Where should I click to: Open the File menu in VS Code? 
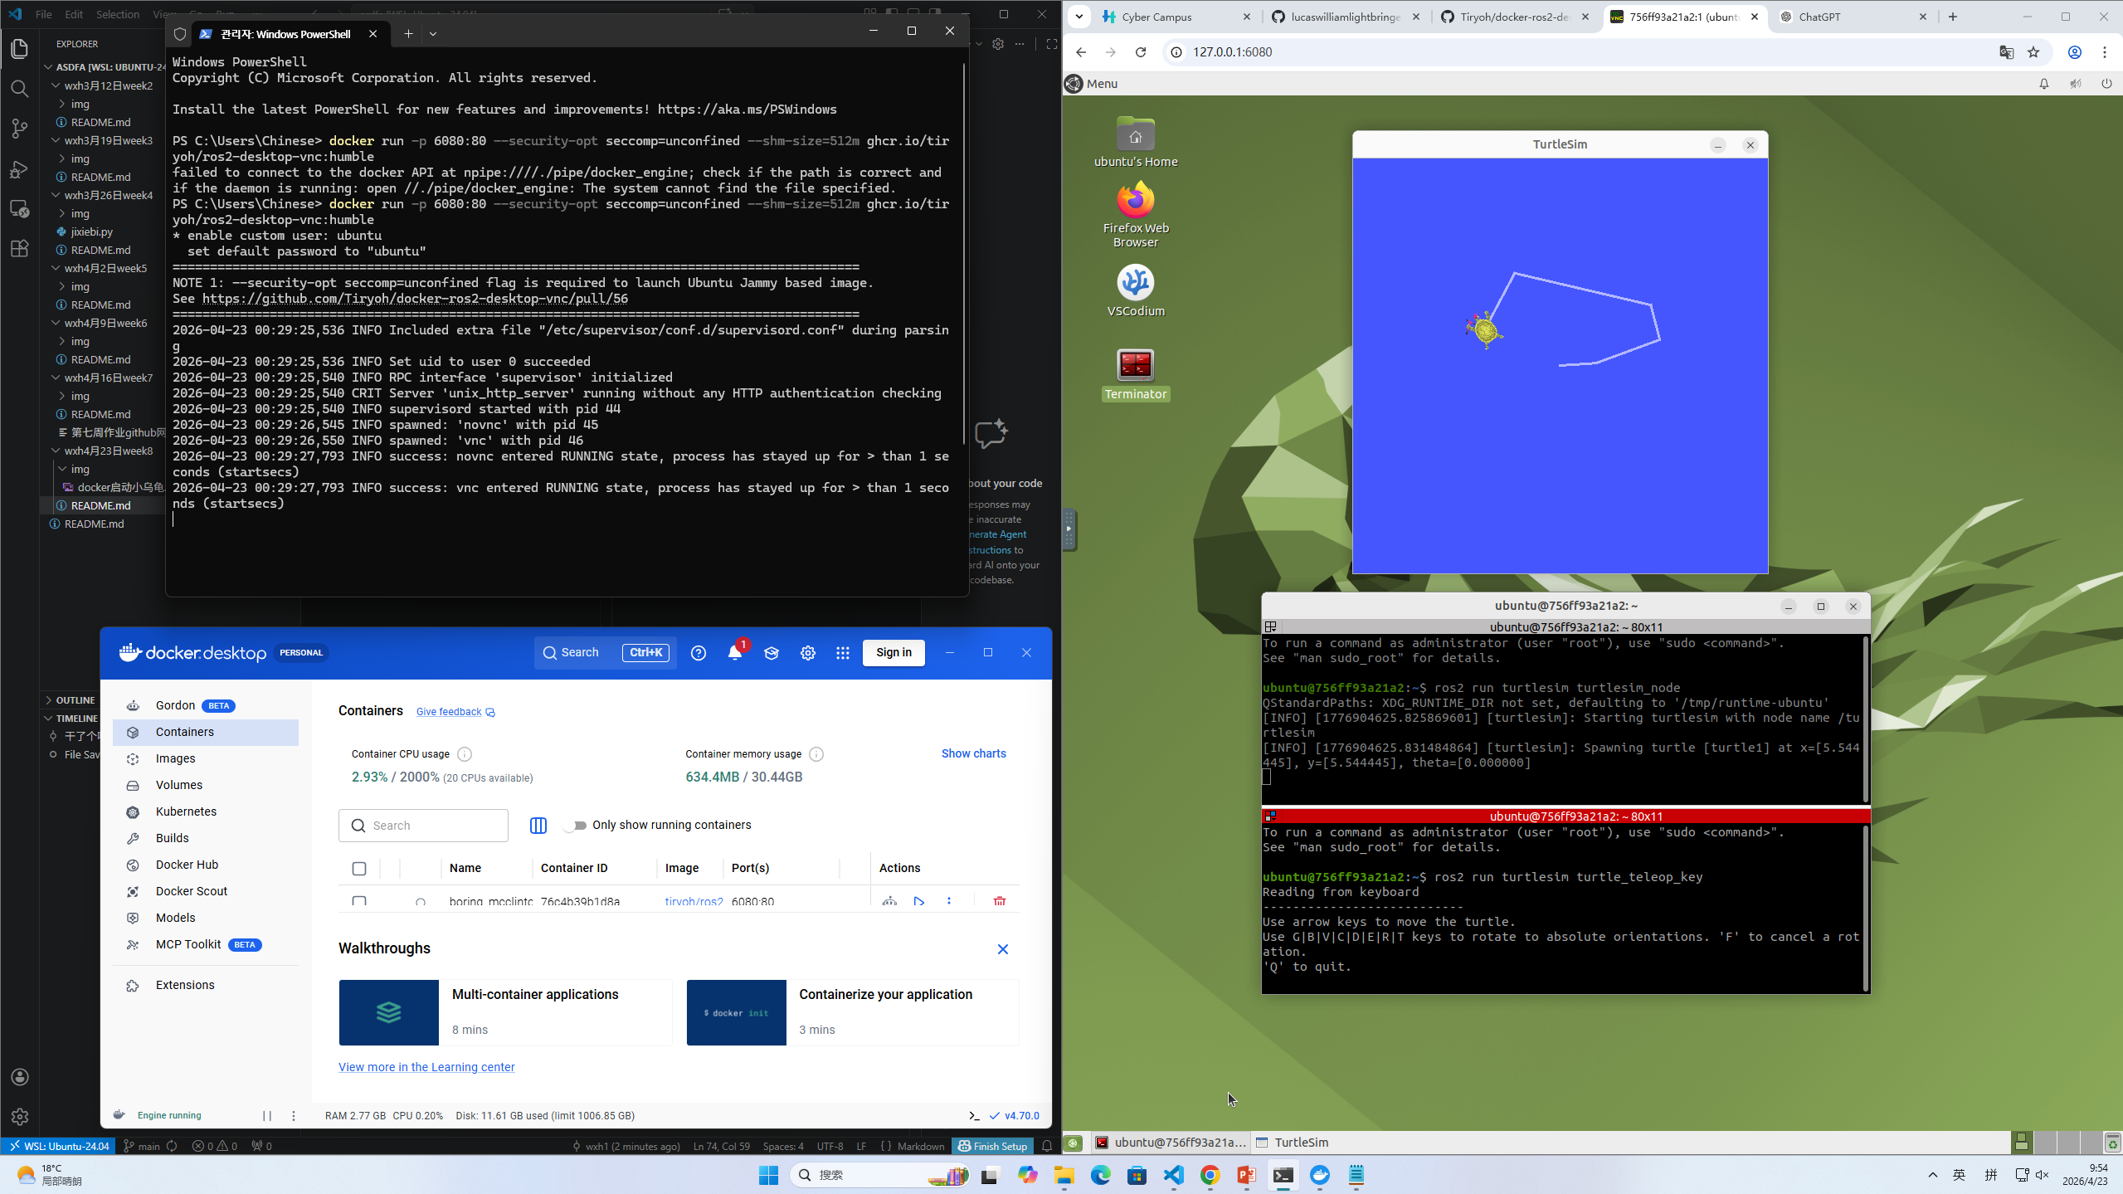[x=43, y=14]
